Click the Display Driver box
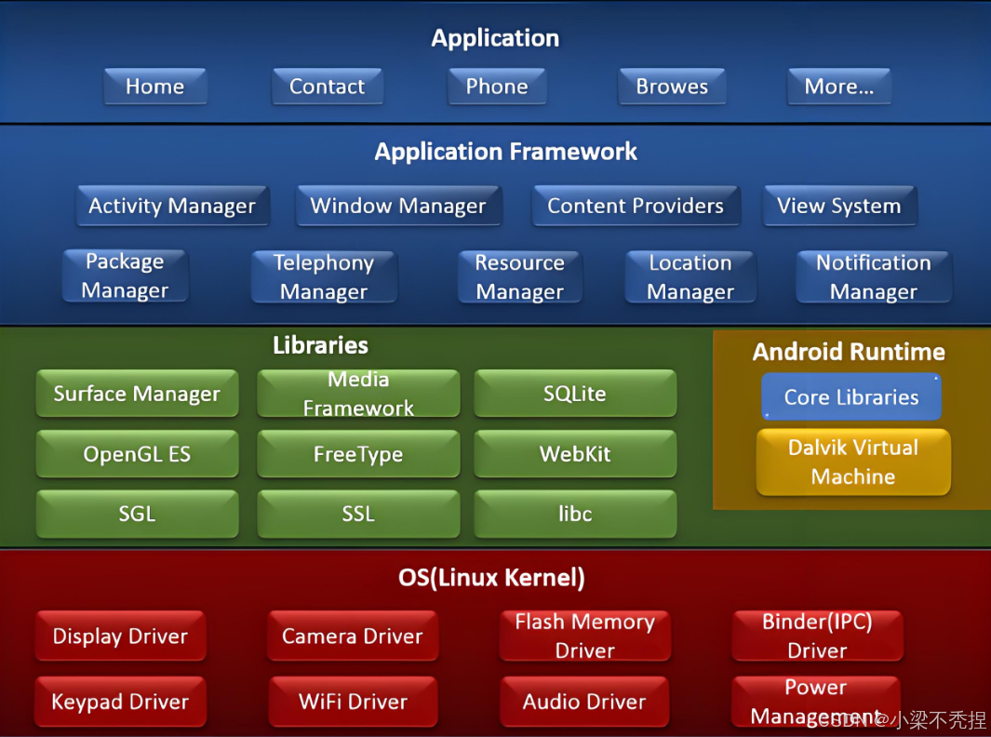The image size is (991, 737). [x=121, y=636]
